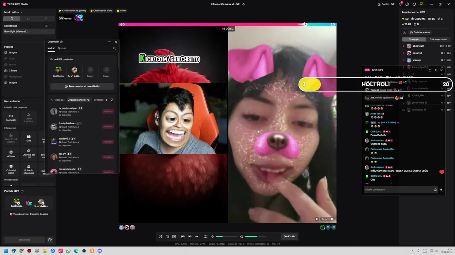Adjust the speaker volume slider

tap(227, 237)
